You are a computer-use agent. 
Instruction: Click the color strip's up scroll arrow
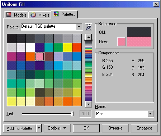click(x=89, y=37)
